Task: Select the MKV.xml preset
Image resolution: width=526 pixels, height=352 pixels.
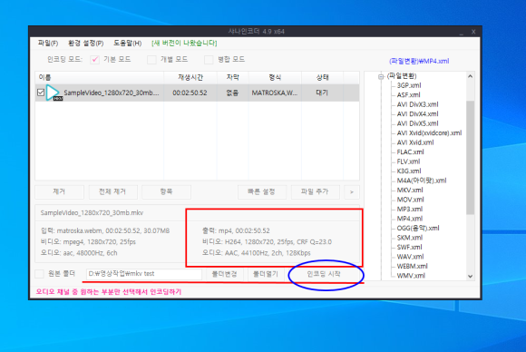Action: click(x=410, y=190)
